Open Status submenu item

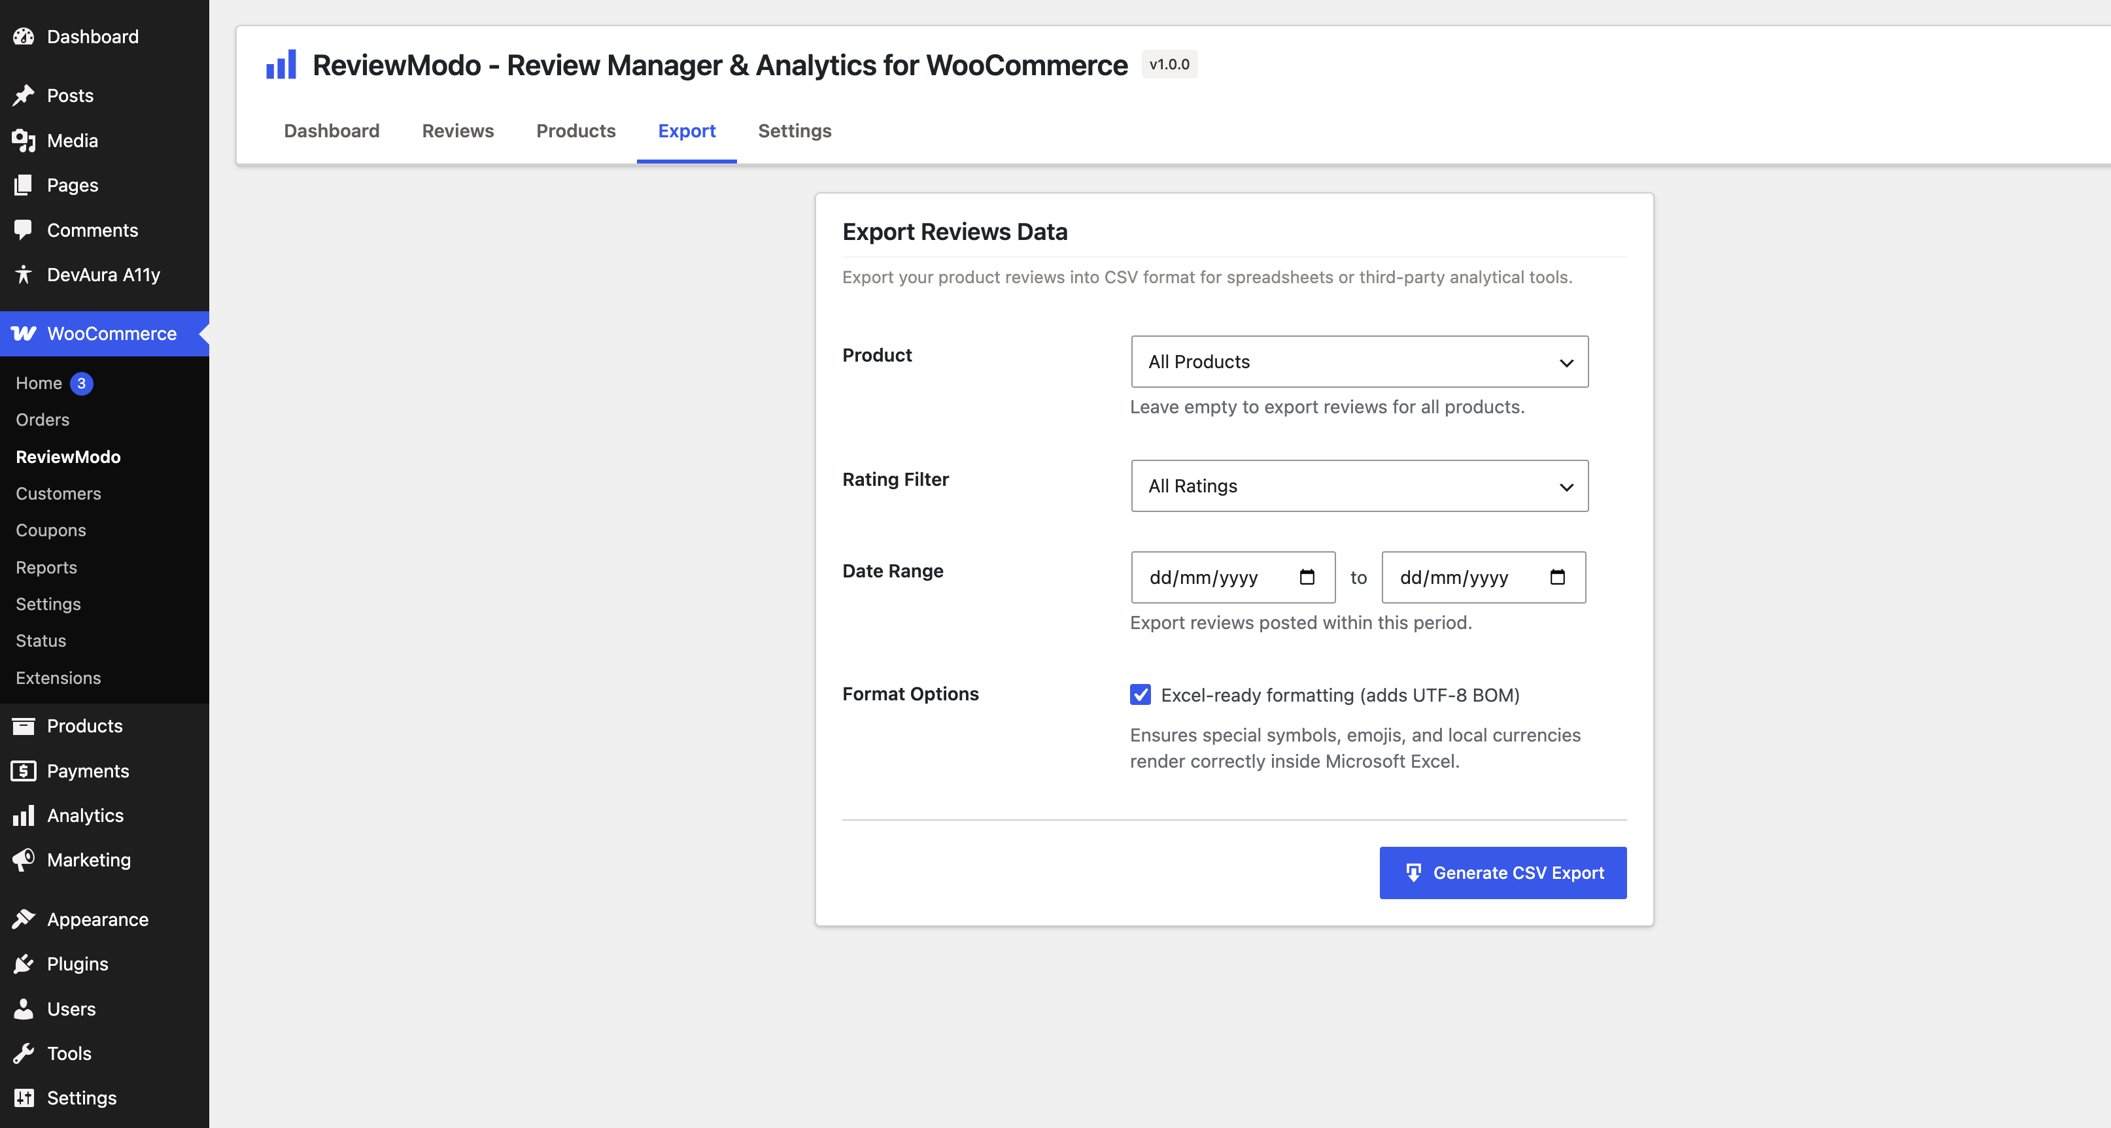click(x=41, y=641)
